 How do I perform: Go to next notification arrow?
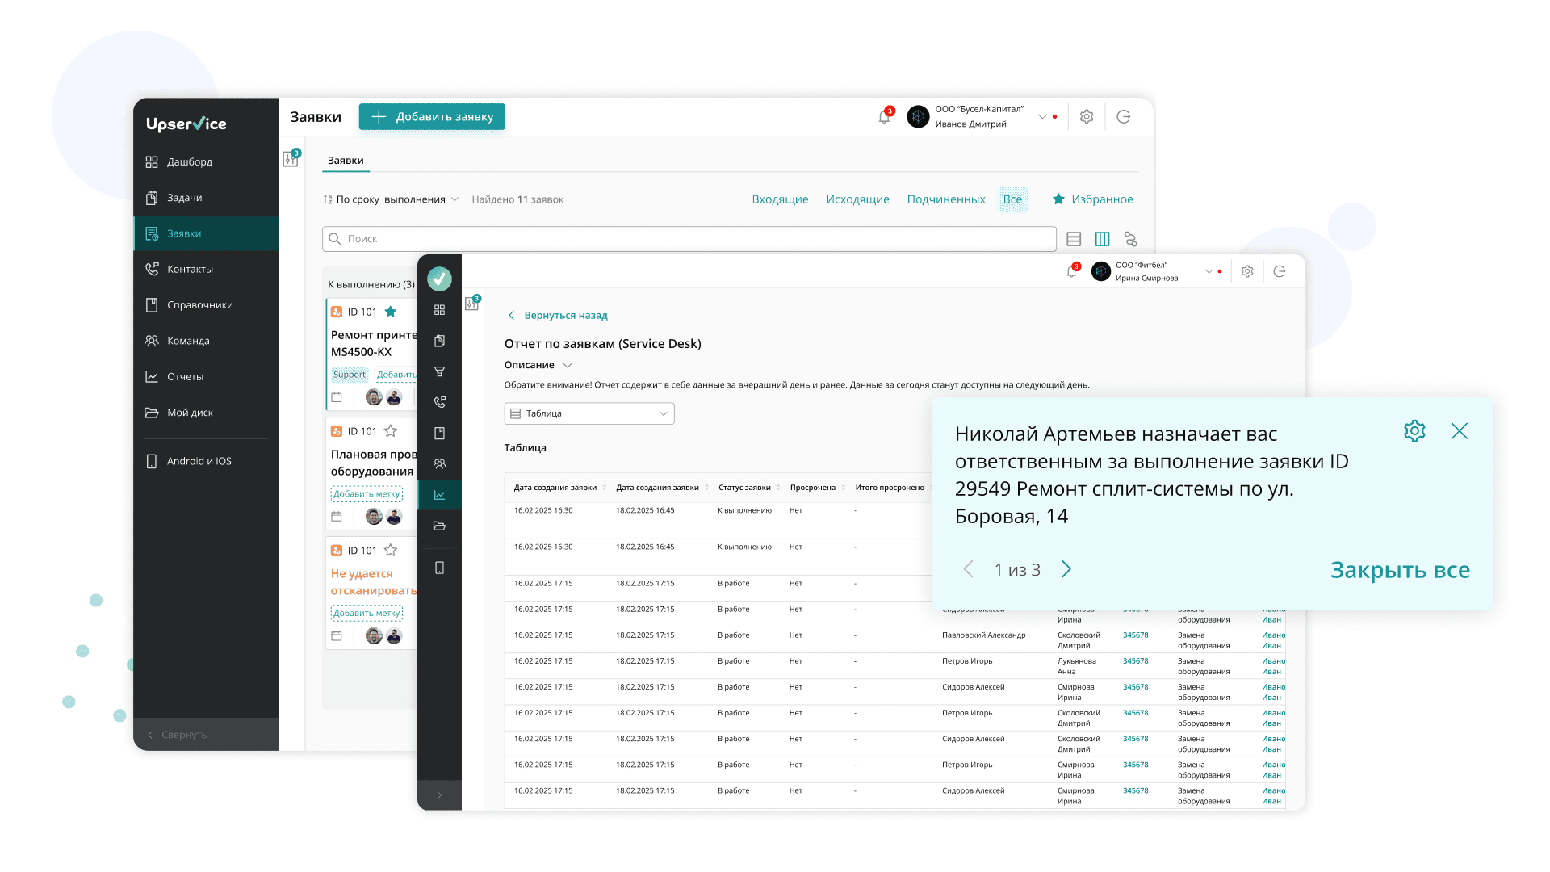tap(1066, 569)
